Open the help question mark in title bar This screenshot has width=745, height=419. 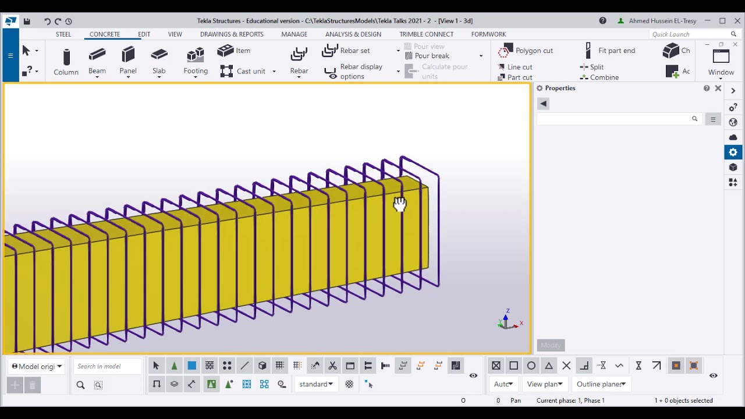(x=603, y=21)
